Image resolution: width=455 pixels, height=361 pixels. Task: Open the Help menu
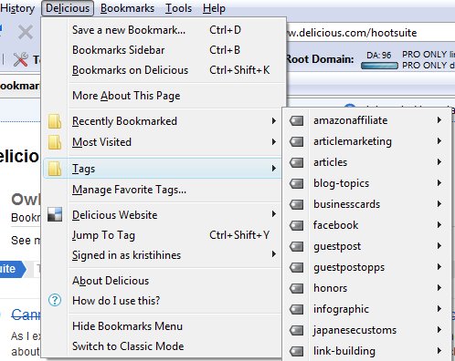tap(214, 8)
